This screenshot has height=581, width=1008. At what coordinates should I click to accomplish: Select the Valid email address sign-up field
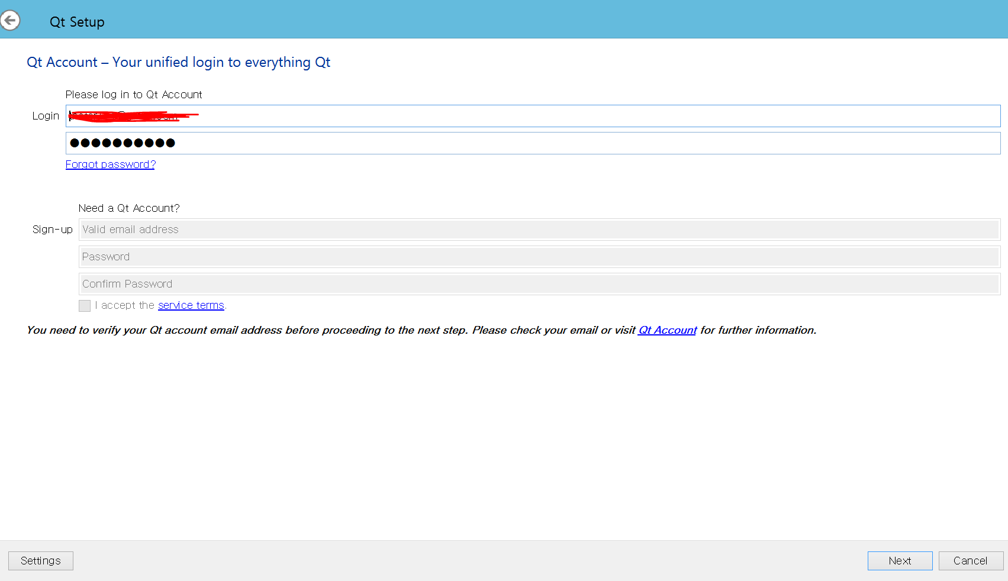point(539,230)
